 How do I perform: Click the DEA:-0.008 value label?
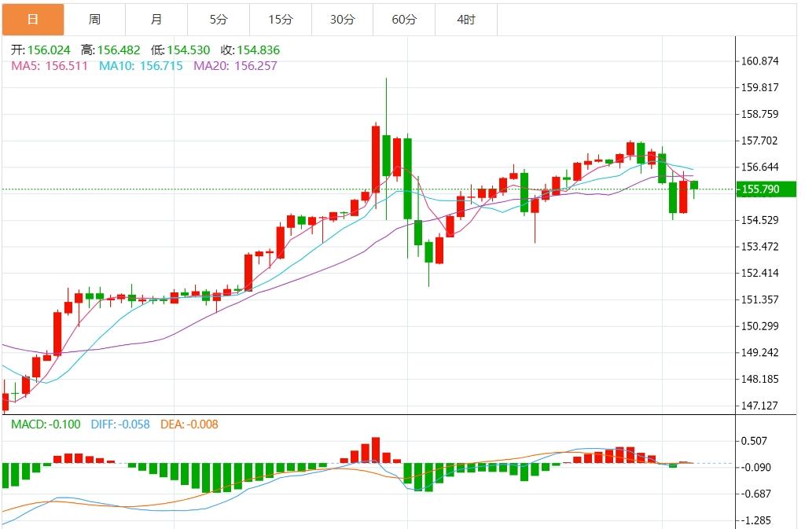[x=189, y=424]
